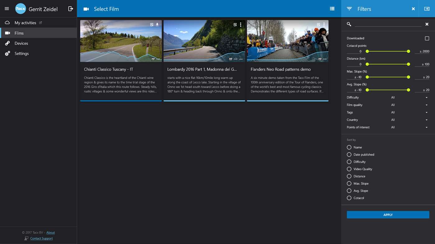Click Max. Slope slider minimum handle
The image size is (435, 244).
pos(367,77)
